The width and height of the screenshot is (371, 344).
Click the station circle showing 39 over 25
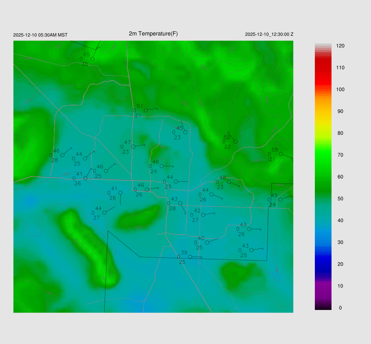190,257
